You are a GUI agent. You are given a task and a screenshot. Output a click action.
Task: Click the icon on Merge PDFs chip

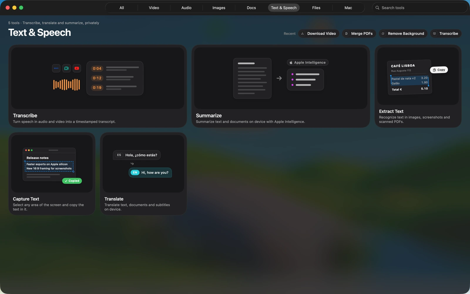click(x=346, y=34)
